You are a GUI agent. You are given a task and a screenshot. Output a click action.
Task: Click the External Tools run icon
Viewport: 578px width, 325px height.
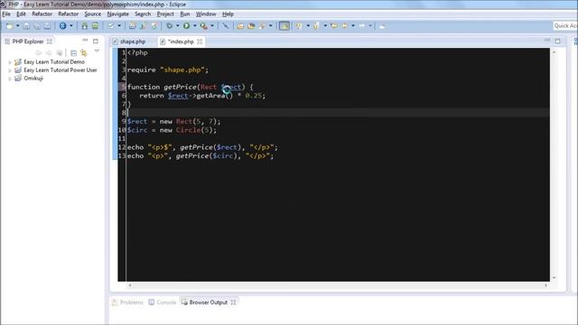(x=203, y=26)
